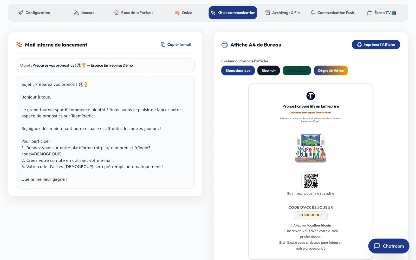Screen dimensions: 416x260
Task: Click the bell icon for Communication Push
Action: (313, 13)
